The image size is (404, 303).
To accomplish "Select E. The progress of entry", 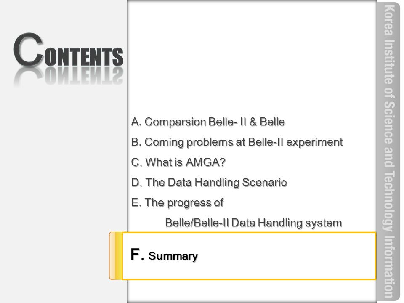I will tap(177, 203).
